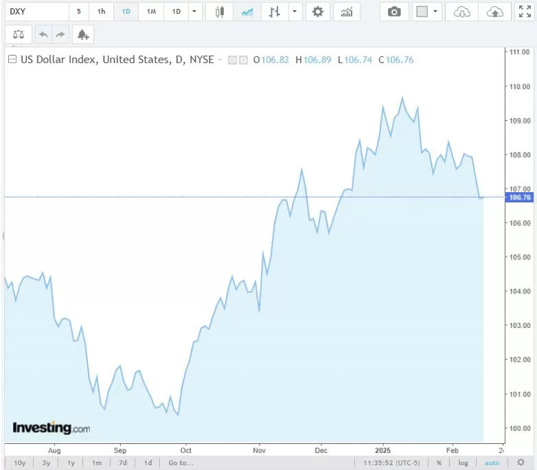This screenshot has width=537, height=470.
Task: Choose the bars chart style icon
Action: point(275,12)
